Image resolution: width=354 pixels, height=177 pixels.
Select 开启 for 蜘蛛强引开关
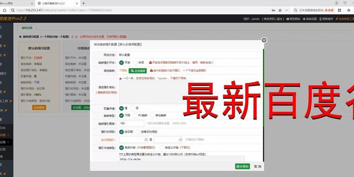[121, 62]
